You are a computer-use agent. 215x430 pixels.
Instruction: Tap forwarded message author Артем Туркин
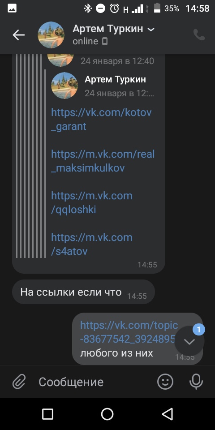(x=115, y=80)
